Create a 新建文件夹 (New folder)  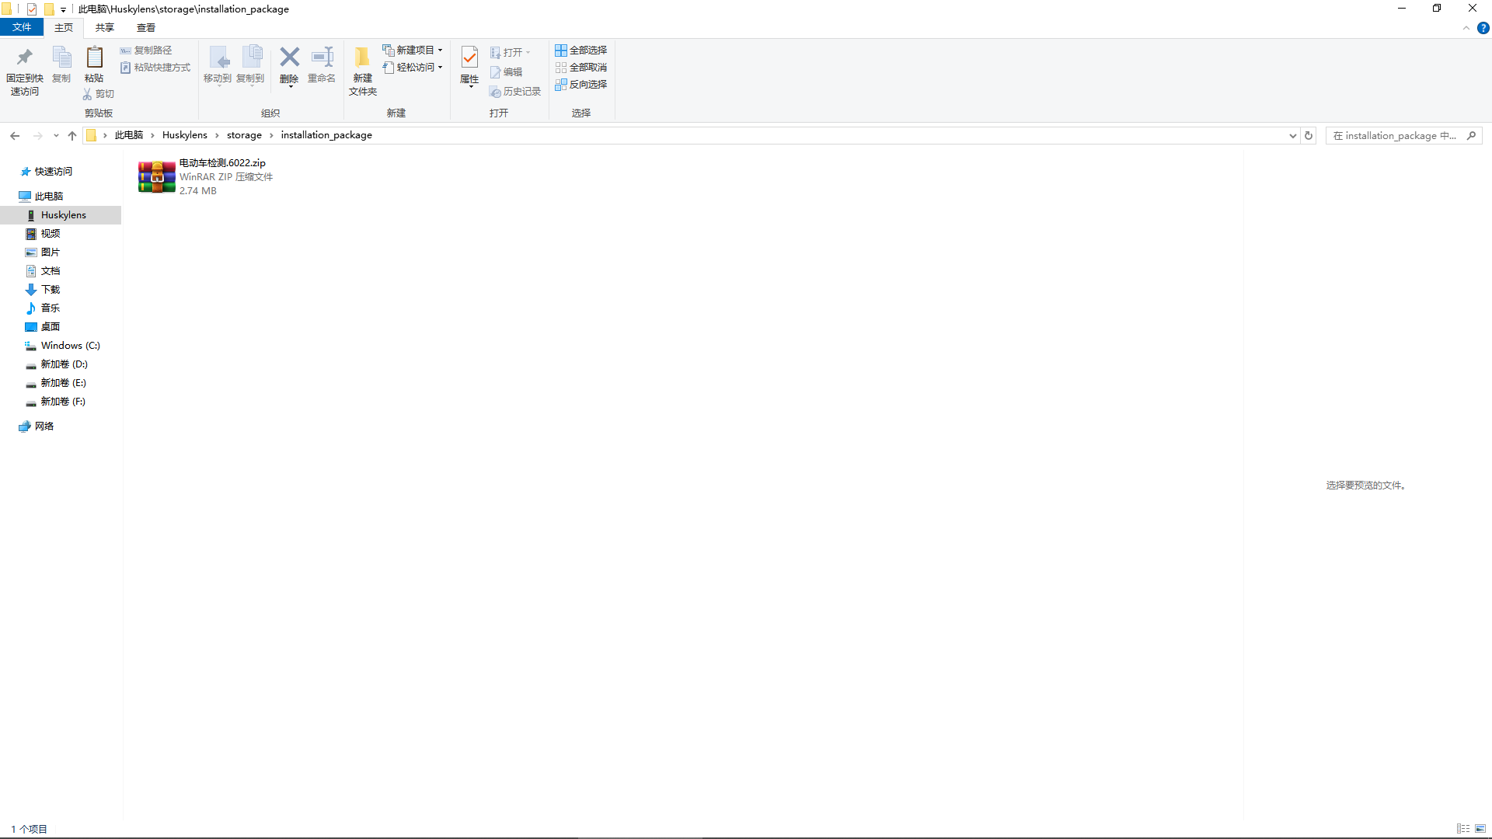pyautogui.click(x=361, y=68)
